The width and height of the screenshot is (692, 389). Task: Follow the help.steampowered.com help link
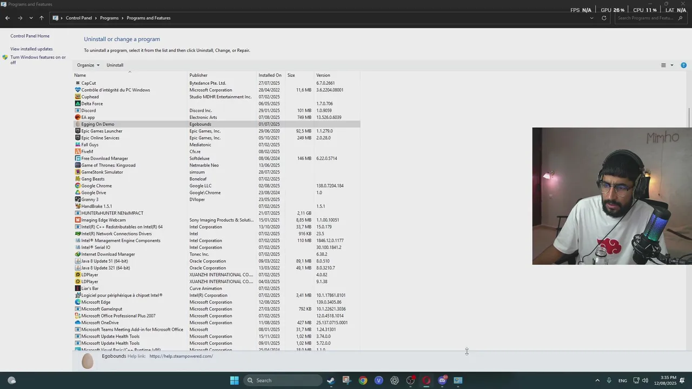[x=181, y=356]
